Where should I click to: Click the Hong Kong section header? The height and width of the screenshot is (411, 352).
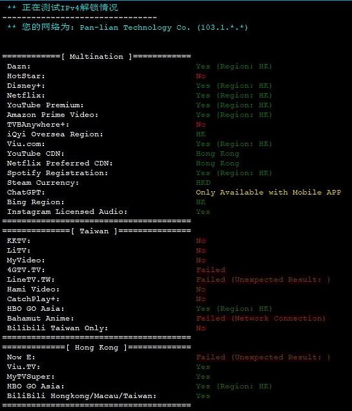97,347
